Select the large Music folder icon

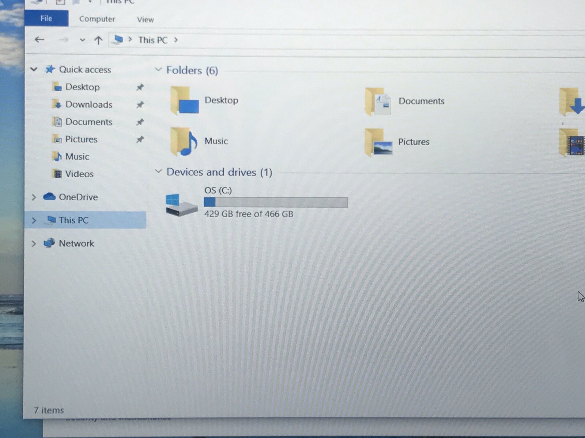184,142
